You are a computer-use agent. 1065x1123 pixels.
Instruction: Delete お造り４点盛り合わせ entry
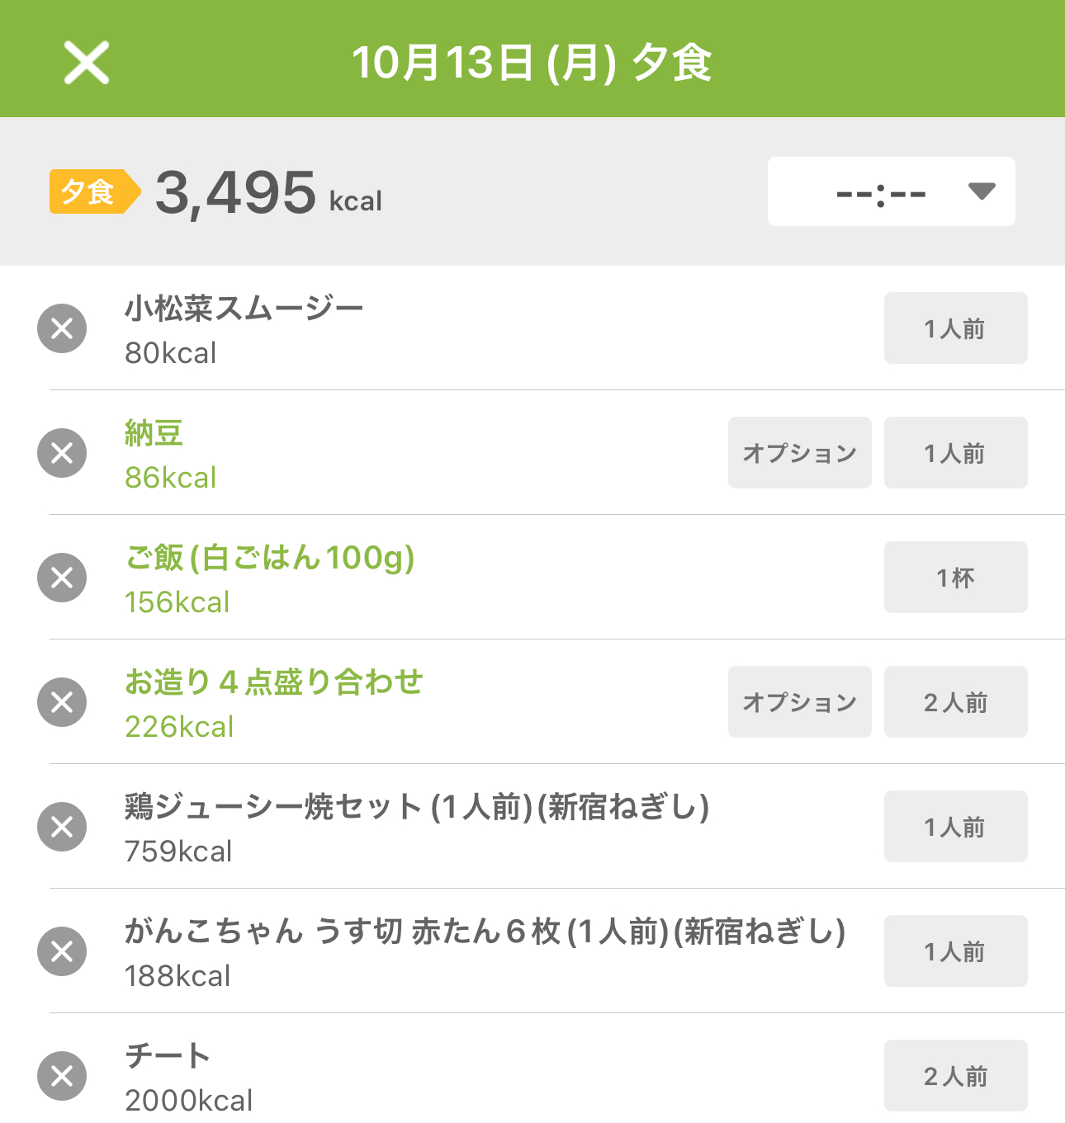pyautogui.click(x=62, y=702)
